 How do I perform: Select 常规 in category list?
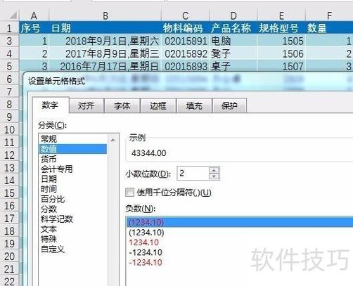[x=73, y=139]
